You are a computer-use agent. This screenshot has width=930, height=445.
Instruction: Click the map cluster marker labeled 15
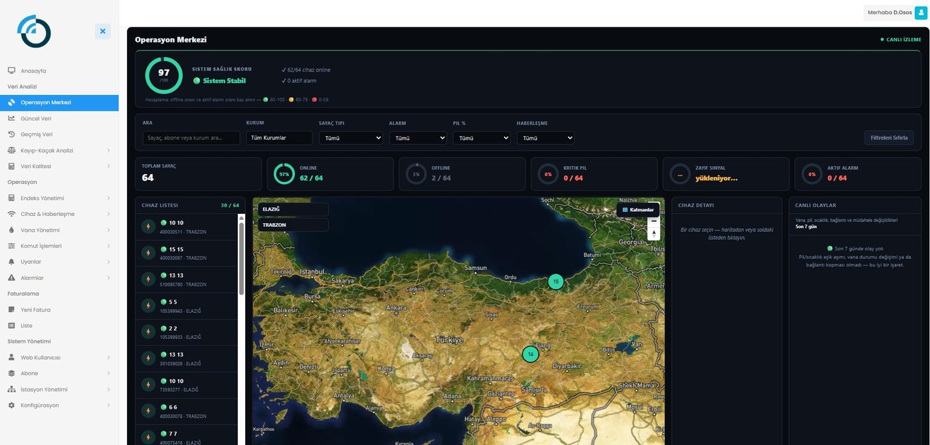(x=556, y=282)
